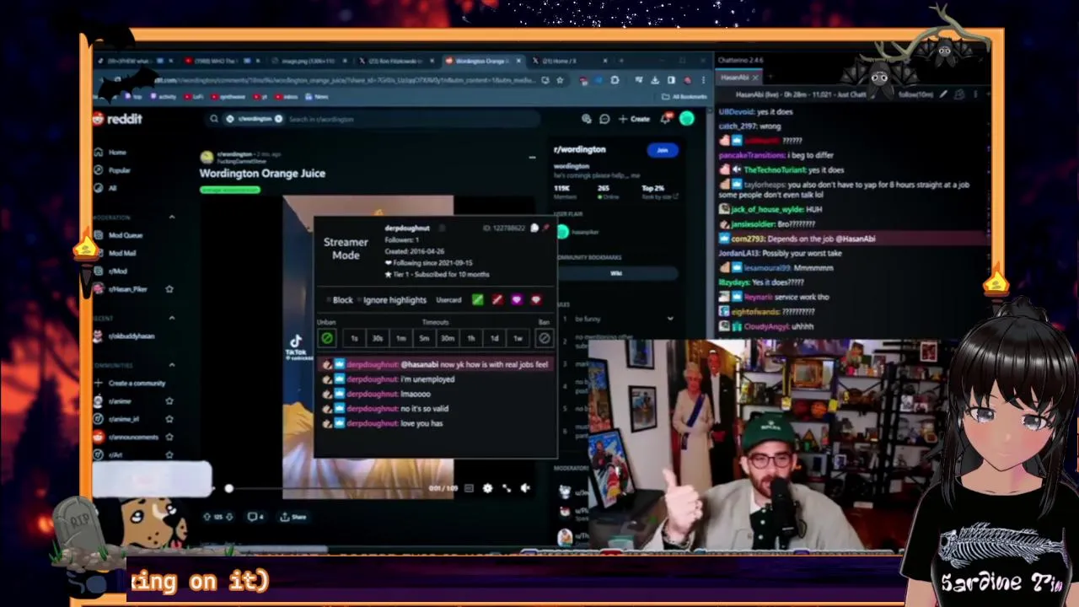This screenshot has width=1079, height=607.
Task: Collapse the Communities sidebar section
Action: point(172,365)
